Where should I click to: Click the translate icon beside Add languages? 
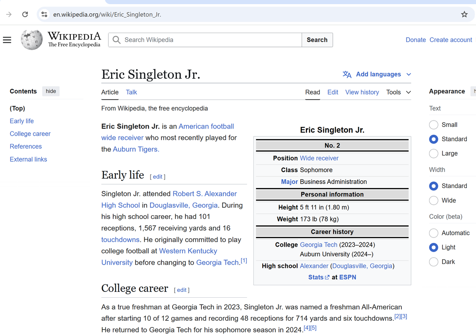[347, 75]
